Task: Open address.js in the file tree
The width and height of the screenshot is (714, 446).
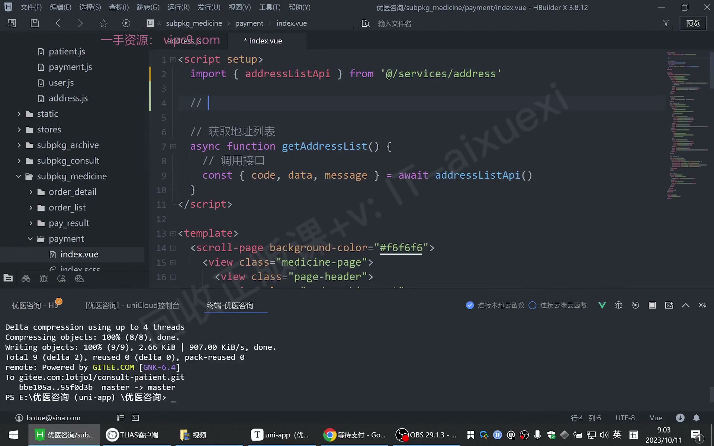Action: pyautogui.click(x=68, y=98)
